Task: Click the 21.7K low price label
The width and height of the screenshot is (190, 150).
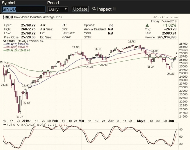Action: point(20,117)
